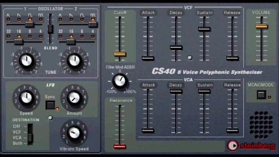
Task: Click the 'CS40' synthesizer title text
Action: pyautogui.click(x=163, y=72)
